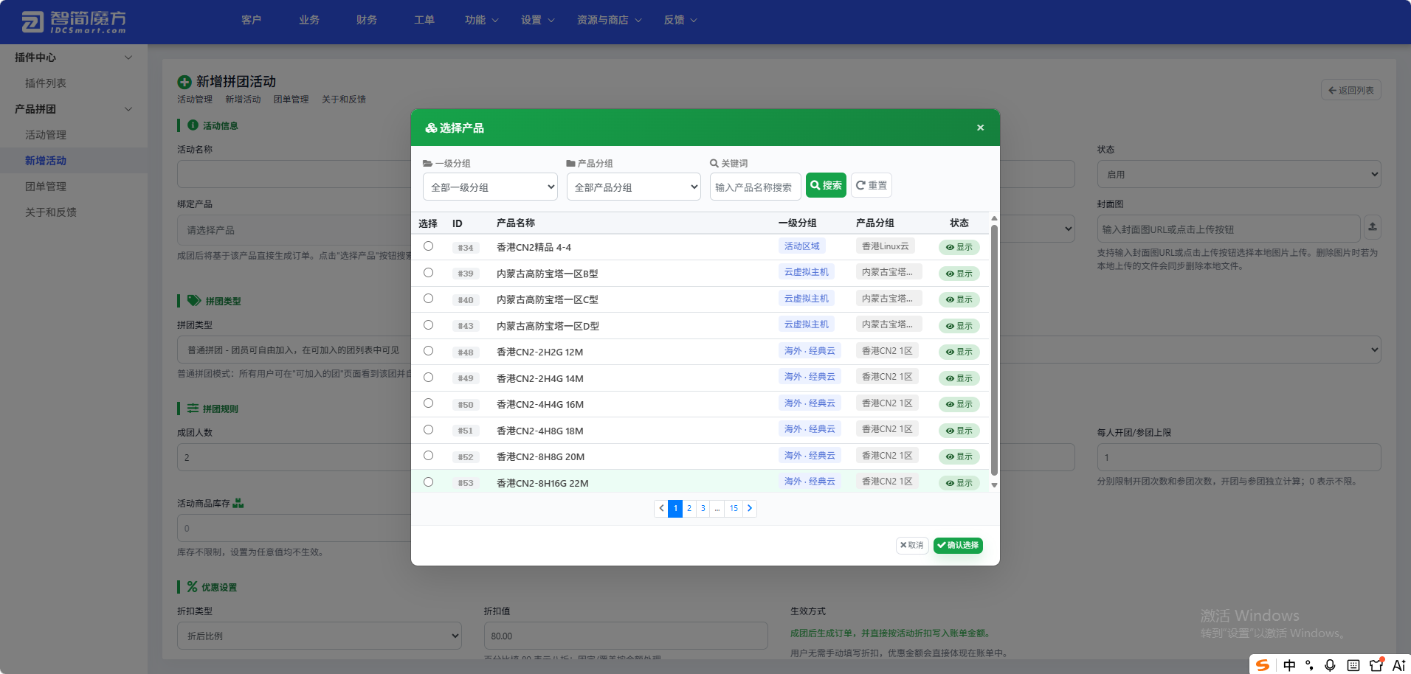Focus the 输入产品名称搜索 keyword field
The width and height of the screenshot is (1411, 674).
(x=756, y=187)
